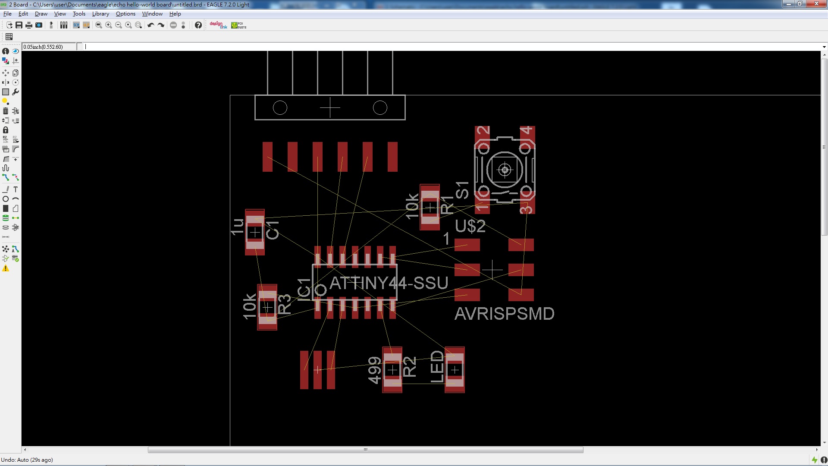Select the Text tool
The height and width of the screenshot is (466, 828).
[x=16, y=189]
